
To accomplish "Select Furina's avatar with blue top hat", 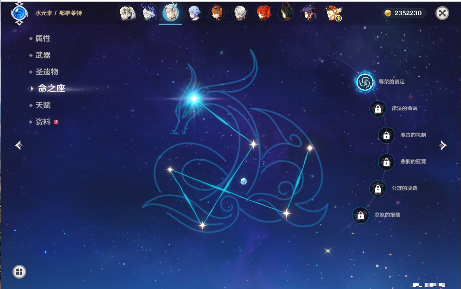I will click(x=149, y=13).
